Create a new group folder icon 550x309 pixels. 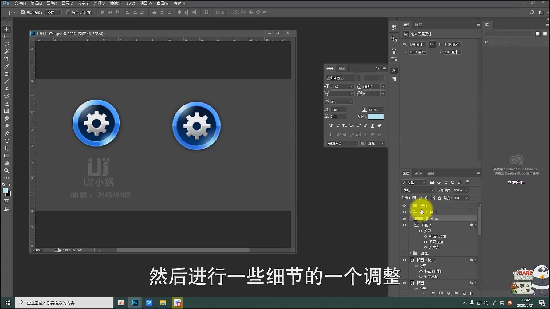coord(456,293)
